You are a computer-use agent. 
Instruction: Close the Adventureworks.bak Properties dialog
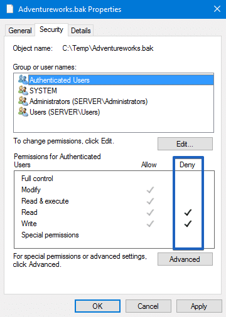pyautogui.click(x=217, y=9)
